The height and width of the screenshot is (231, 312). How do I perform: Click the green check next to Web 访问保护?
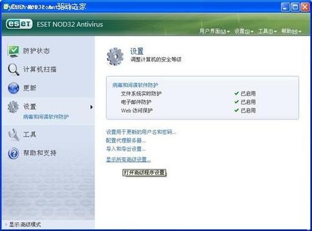tap(236, 110)
